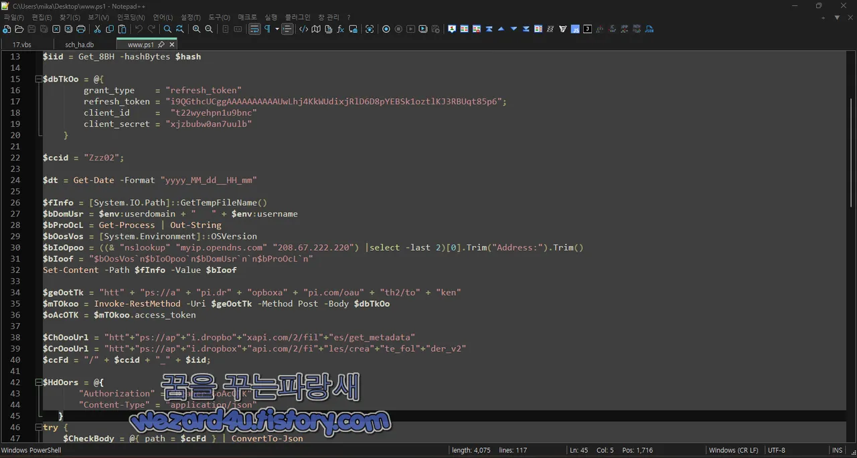Click the JSON viewer toolbar icon

pos(649,29)
